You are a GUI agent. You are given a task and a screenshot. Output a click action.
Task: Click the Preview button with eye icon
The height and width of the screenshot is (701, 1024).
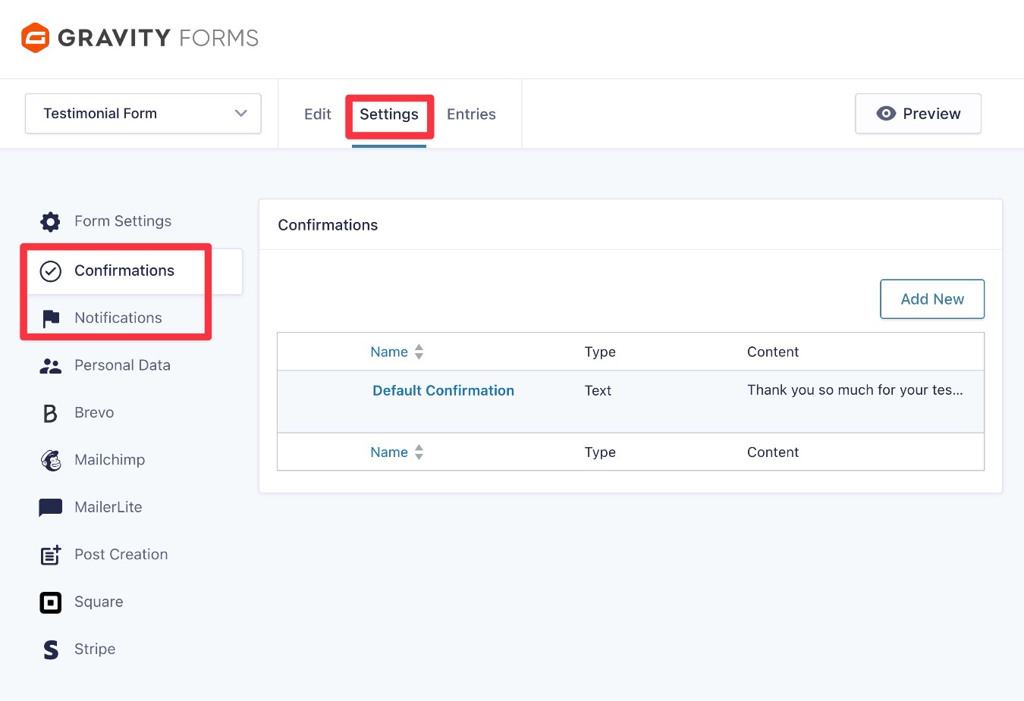[x=918, y=114]
